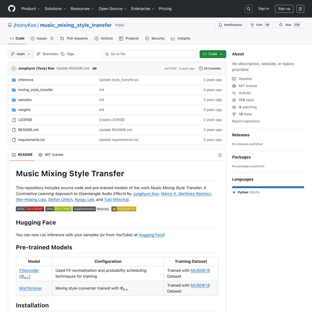
Task: Open the mixing_style_transfer folder icon
Action: (x=14, y=90)
